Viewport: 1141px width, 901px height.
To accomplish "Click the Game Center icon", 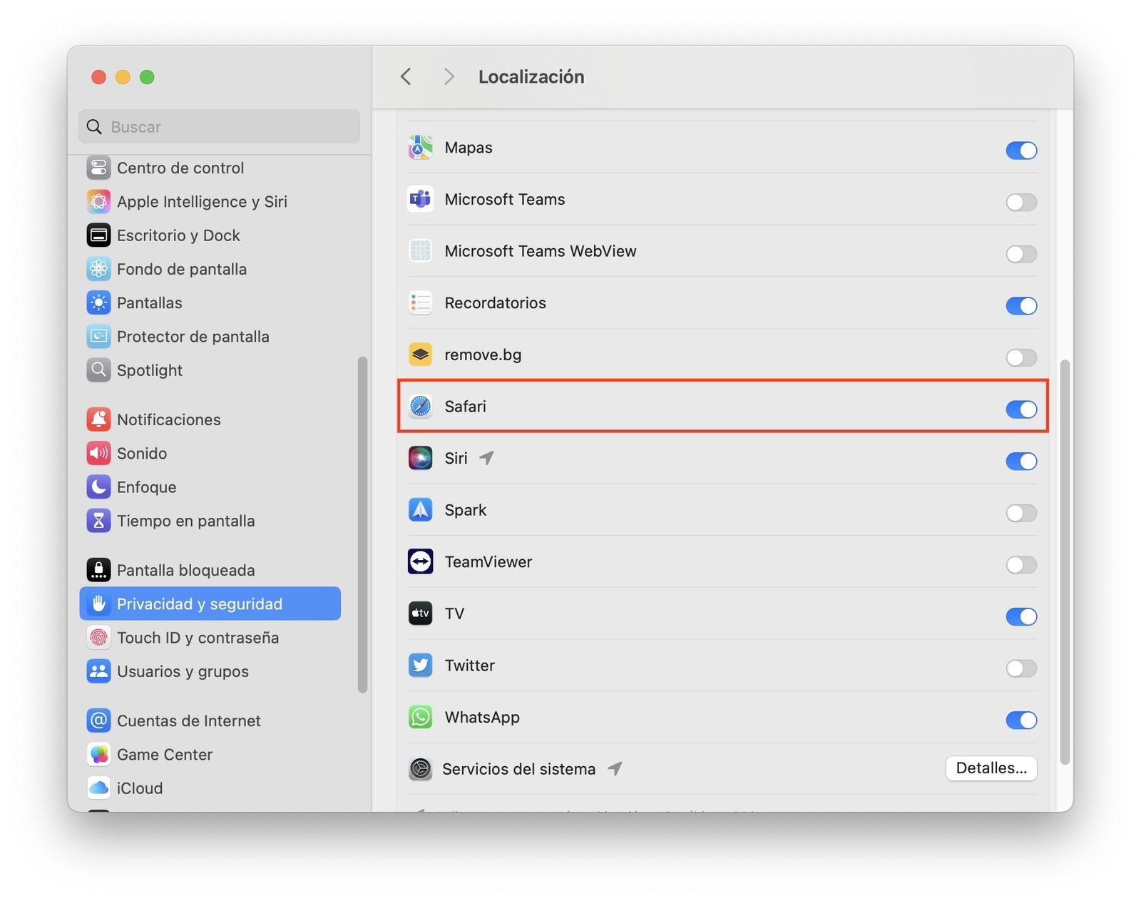I will click(98, 754).
